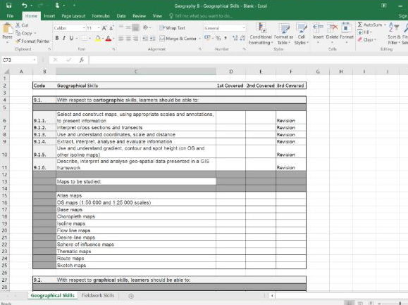The height and width of the screenshot is (305, 408).
Task: Click the Paste clipboard icon
Action: pyautogui.click(x=8, y=29)
